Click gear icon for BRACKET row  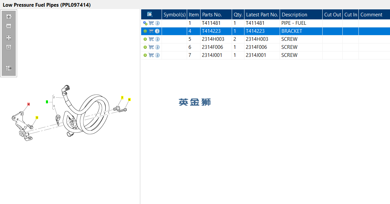[x=145, y=31]
